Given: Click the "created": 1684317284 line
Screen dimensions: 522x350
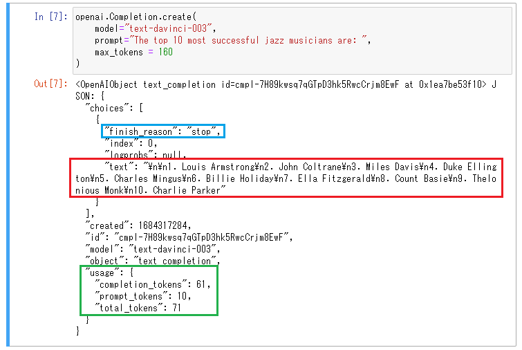Looking at the screenshot, I should click(x=138, y=225).
